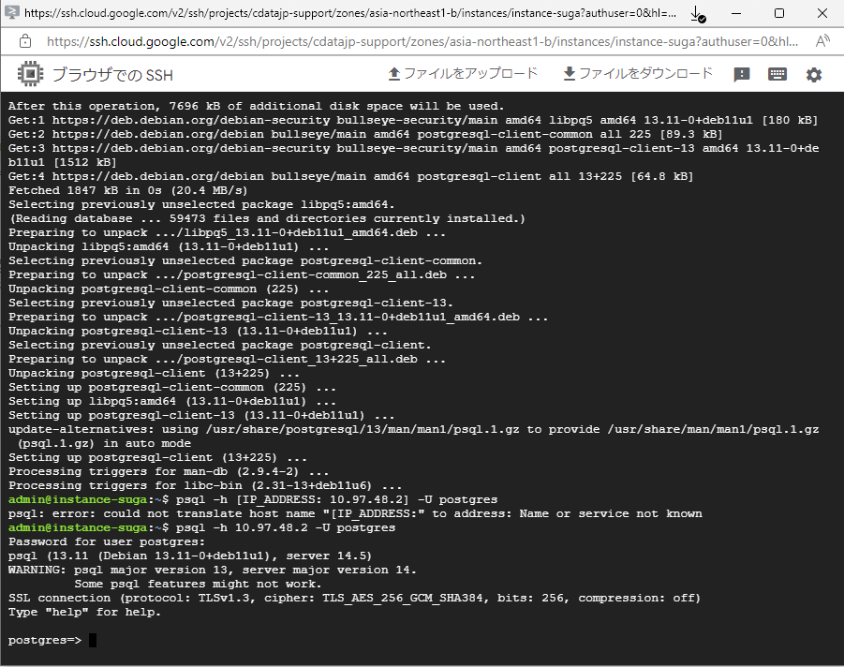Click the SSH chip icon beside ブラウザでの SSH
The width and height of the screenshot is (844, 667).
pos(30,74)
